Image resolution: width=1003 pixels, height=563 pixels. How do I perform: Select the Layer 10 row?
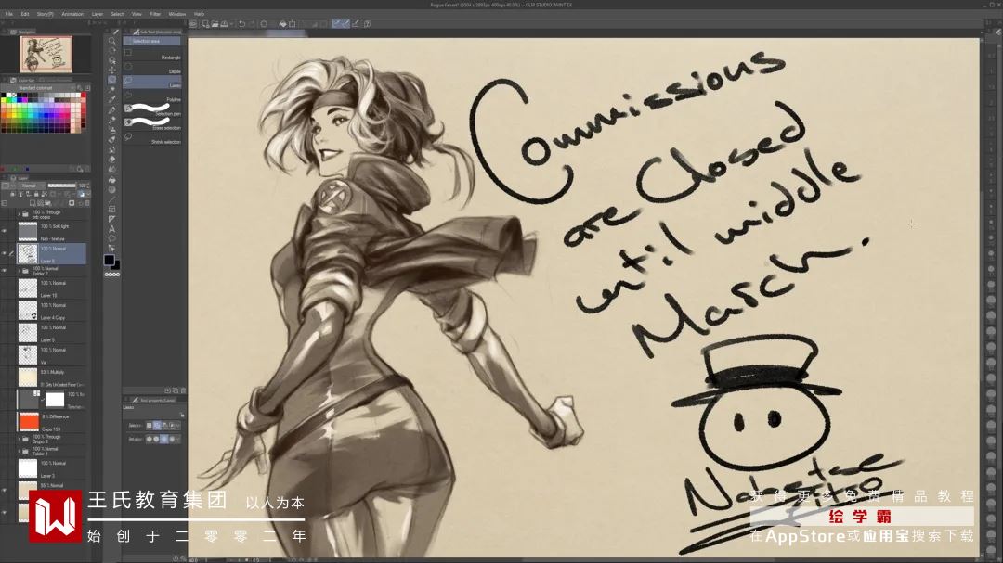tap(52, 289)
